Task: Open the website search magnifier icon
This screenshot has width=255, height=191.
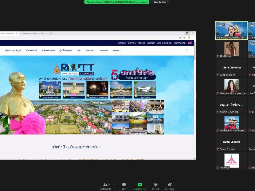Action: 188,50
